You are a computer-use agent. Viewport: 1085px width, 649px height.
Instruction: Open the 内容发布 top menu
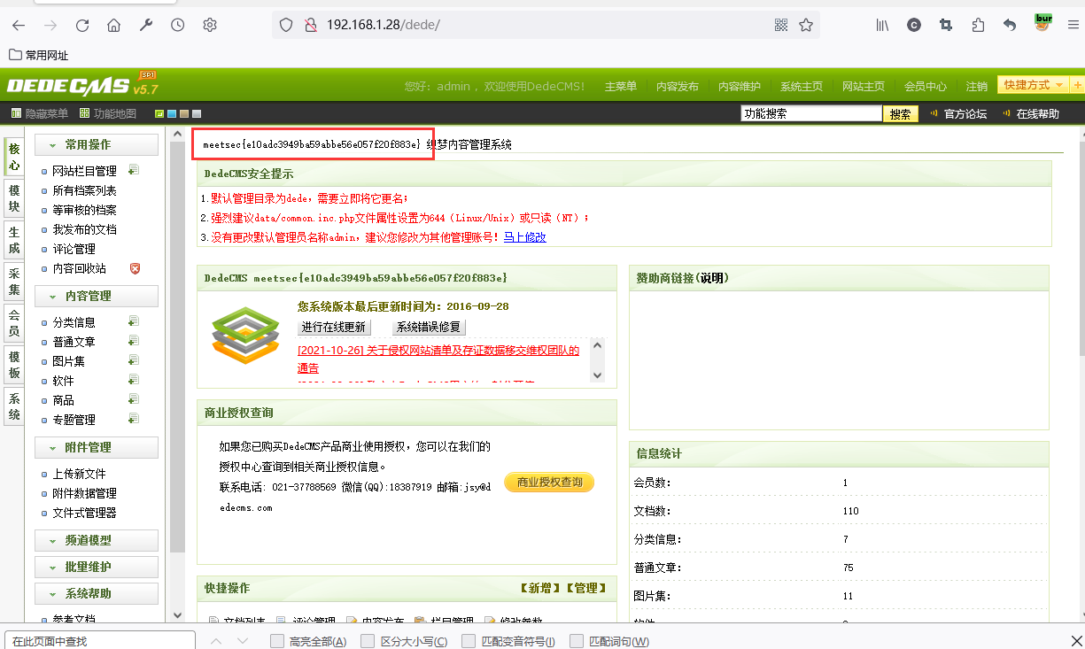click(678, 87)
